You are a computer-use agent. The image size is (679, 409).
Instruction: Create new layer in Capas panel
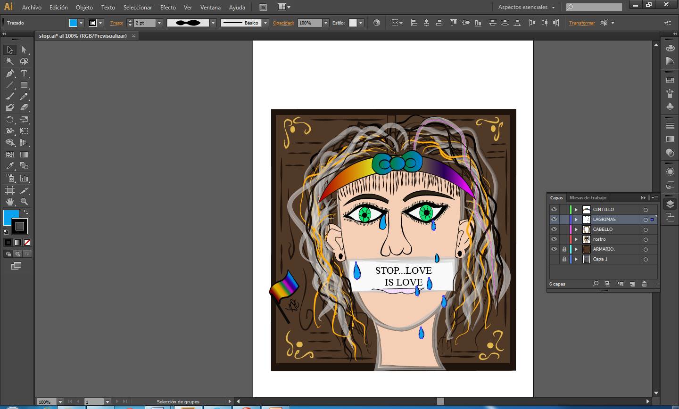(x=632, y=284)
